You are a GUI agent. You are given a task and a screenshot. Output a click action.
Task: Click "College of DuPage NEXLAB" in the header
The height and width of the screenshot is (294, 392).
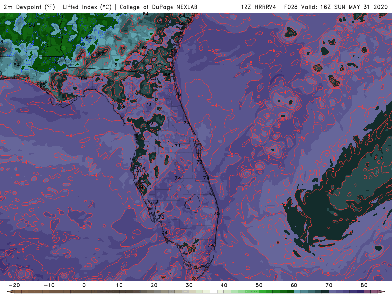click(158, 7)
